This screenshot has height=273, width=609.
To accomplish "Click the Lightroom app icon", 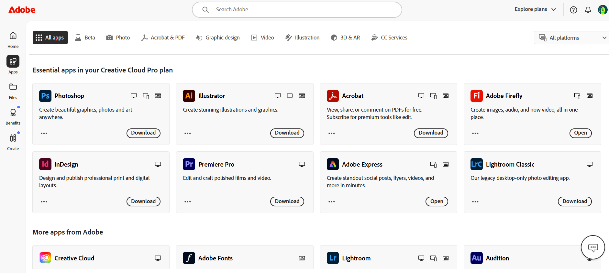I will (x=333, y=258).
